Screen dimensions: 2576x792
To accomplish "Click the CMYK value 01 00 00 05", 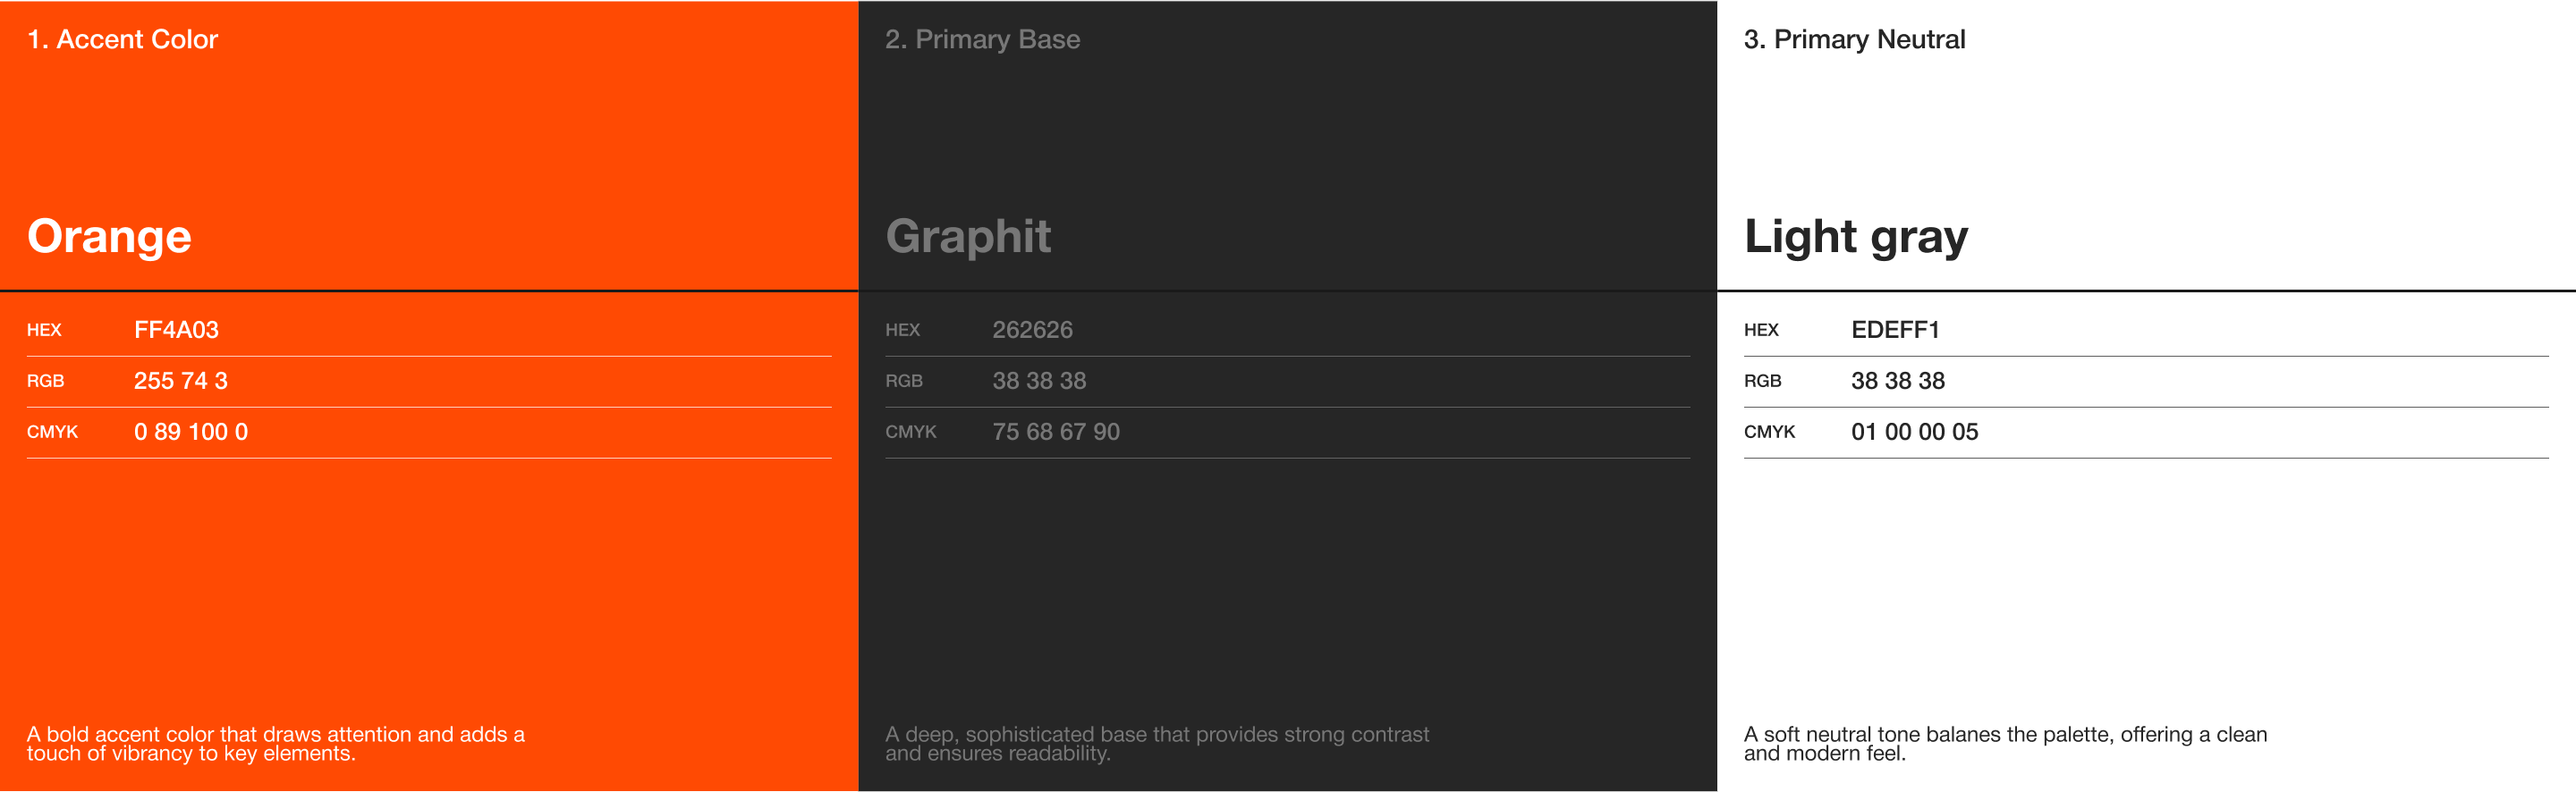I will tap(1914, 432).
